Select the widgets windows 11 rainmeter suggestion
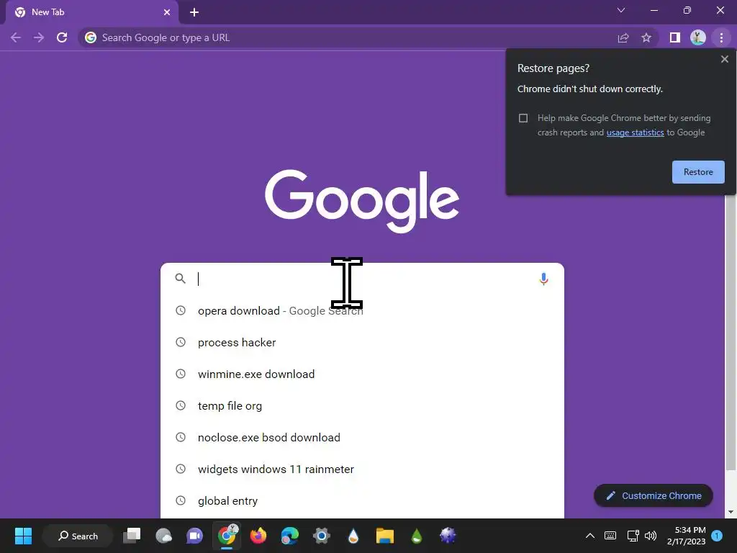The image size is (737, 553). (362, 469)
